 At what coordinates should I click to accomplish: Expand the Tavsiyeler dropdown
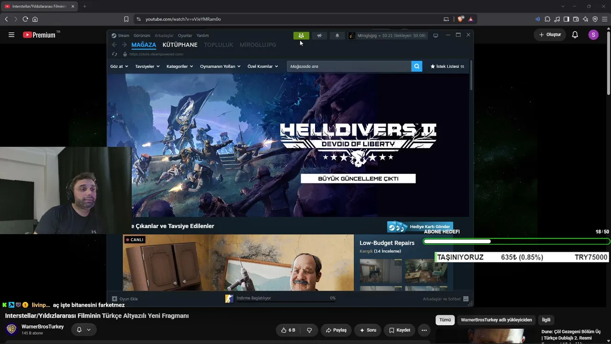(x=147, y=66)
